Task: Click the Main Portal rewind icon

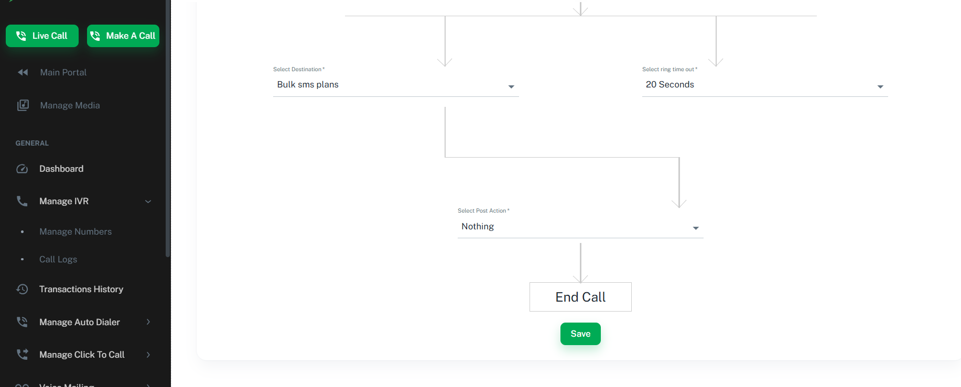Action: (x=23, y=72)
